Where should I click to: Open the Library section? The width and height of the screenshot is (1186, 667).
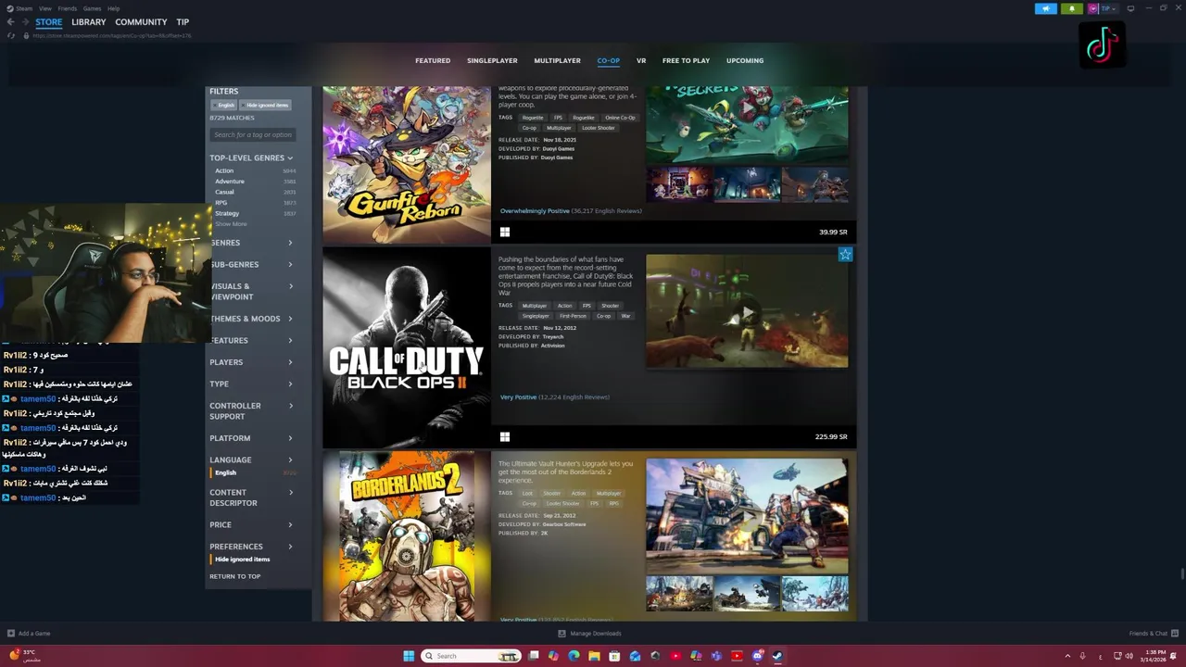tap(89, 22)
